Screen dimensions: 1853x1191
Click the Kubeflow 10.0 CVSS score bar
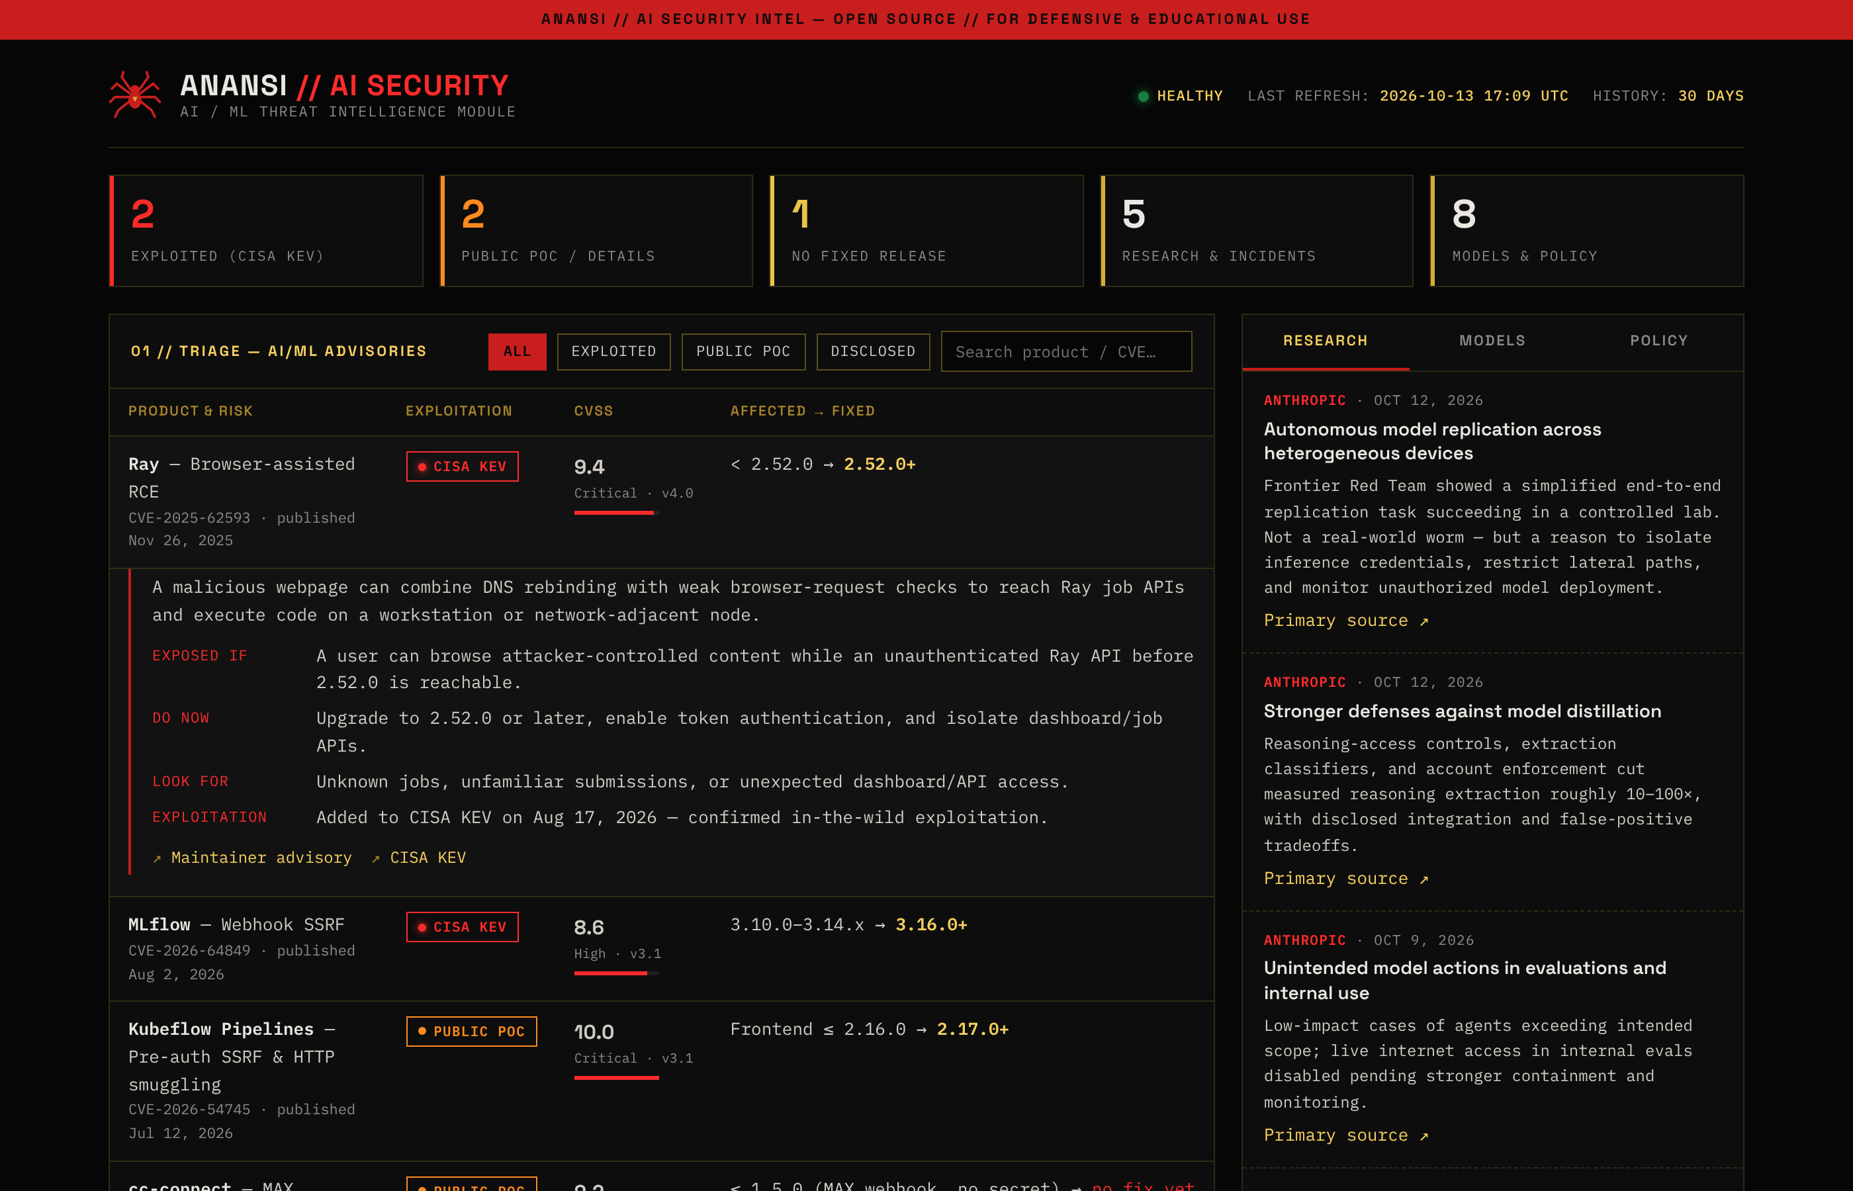pyautogui.click(x=616, y=1078)
